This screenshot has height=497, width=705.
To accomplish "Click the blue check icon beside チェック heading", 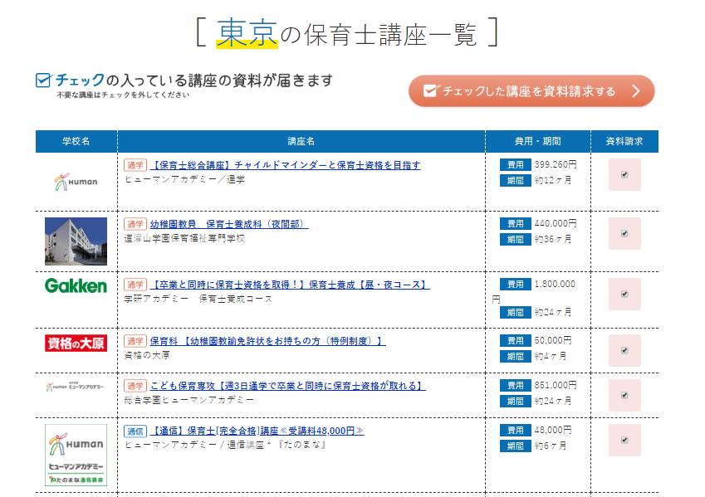I will 43,80.
